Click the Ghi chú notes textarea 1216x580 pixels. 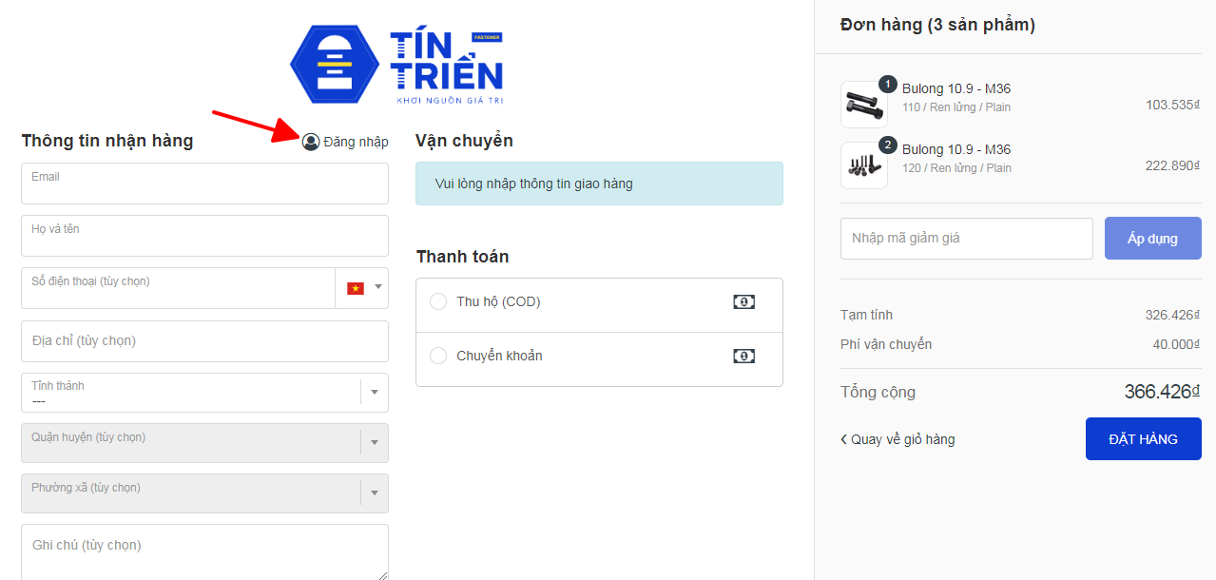tap(204, 551)
